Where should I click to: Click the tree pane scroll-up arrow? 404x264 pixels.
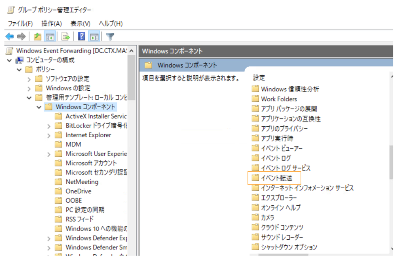point(131,51)
